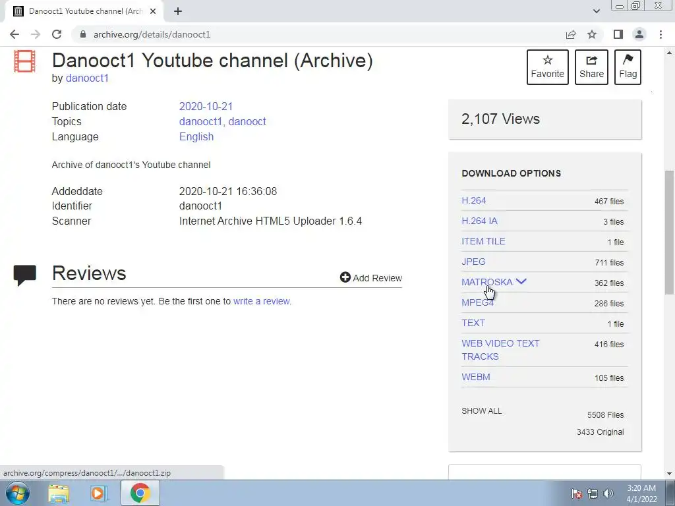Open the WEBM download option
675x506 pixels.
coord(476,377)
